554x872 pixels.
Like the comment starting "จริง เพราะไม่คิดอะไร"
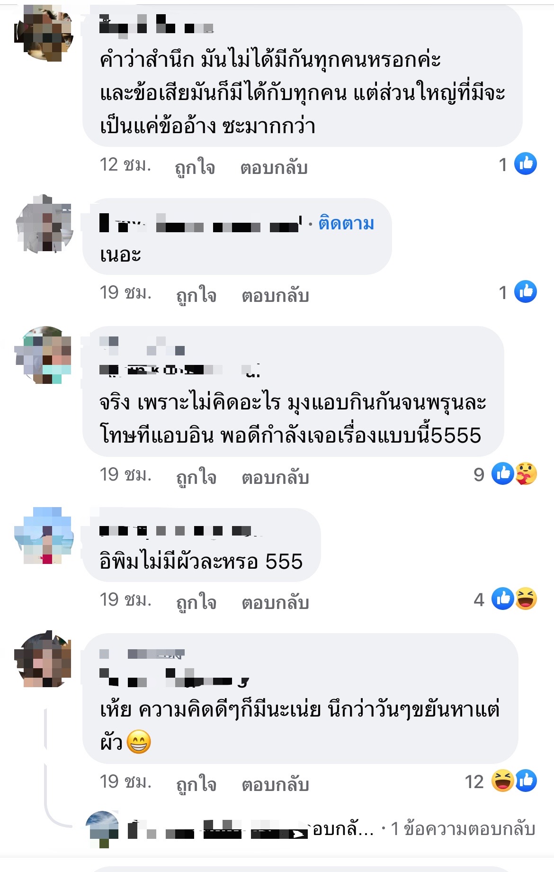[196, 476]
